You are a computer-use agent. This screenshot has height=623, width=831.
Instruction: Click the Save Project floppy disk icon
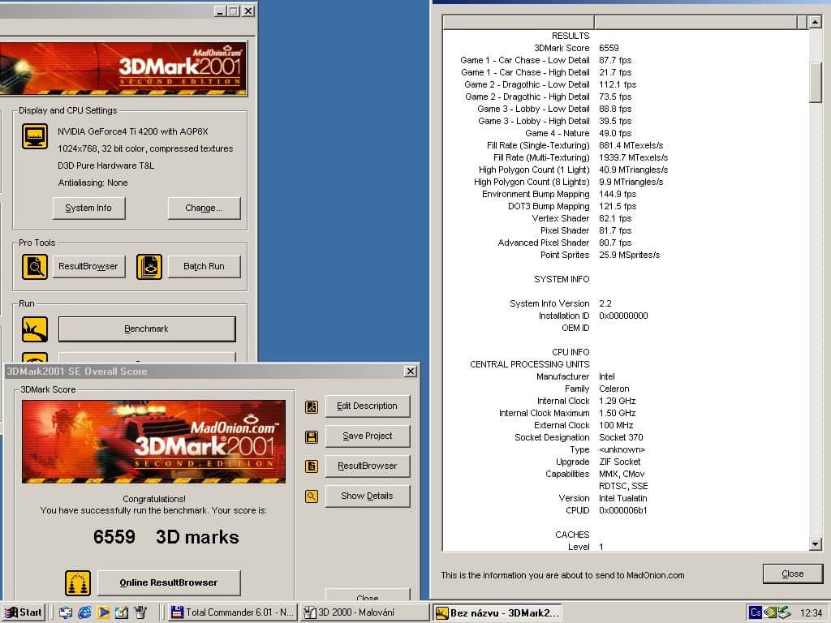coord(312,437)
